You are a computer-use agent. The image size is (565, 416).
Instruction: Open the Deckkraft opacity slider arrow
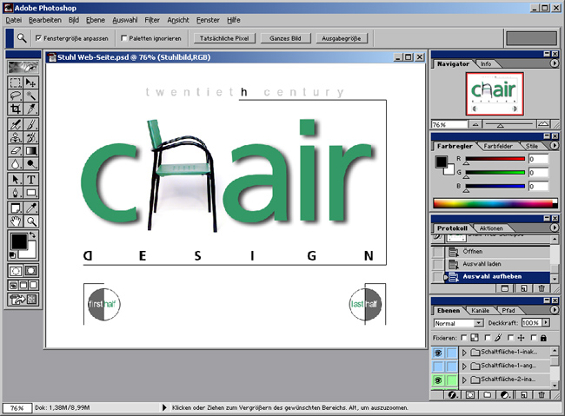[547, 323]
